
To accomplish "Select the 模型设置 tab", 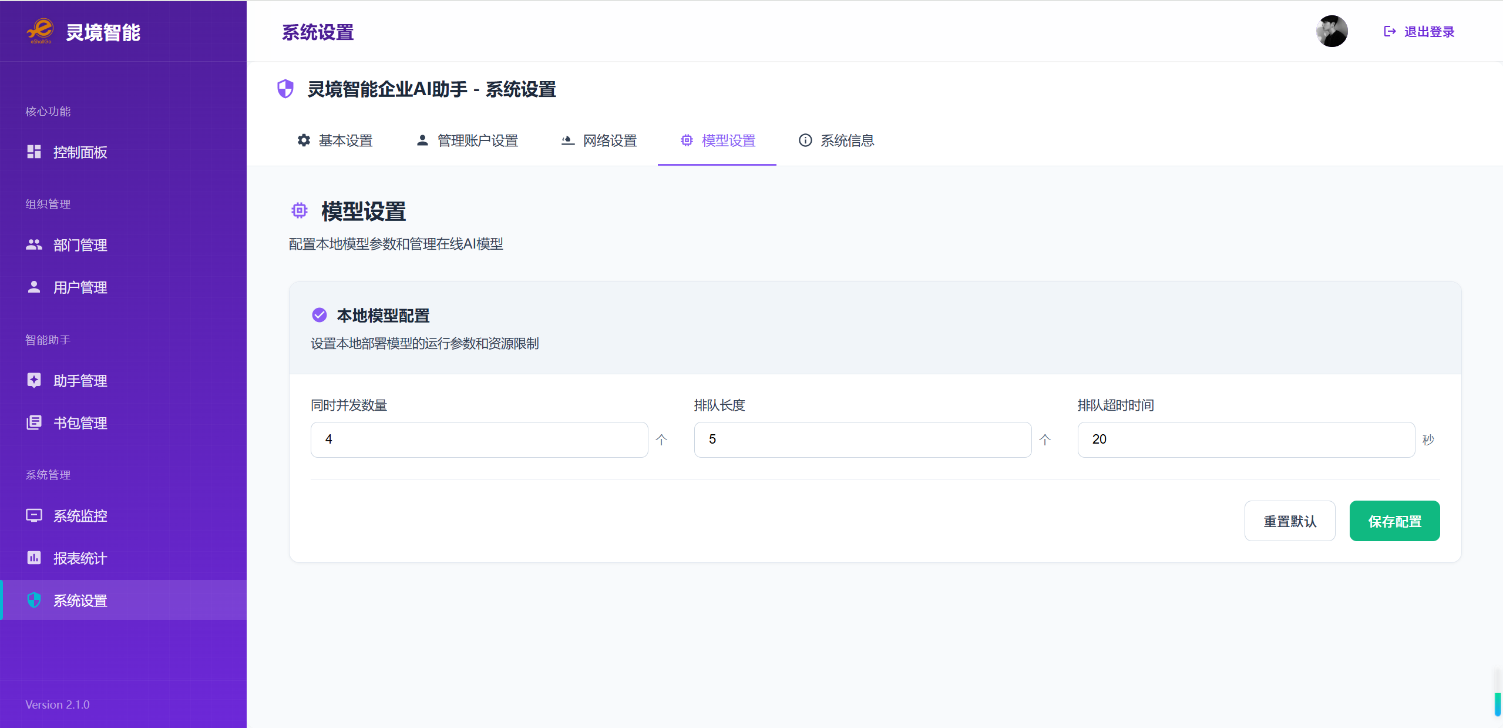I will (x=718, y=141).
